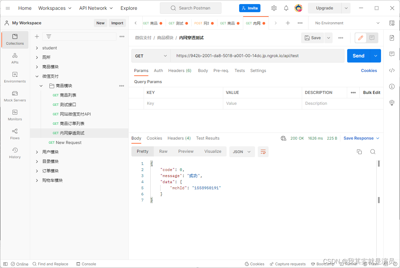Open a new request tab with plus
Viewport: 400px width, 268px height.
pos(288,23)
